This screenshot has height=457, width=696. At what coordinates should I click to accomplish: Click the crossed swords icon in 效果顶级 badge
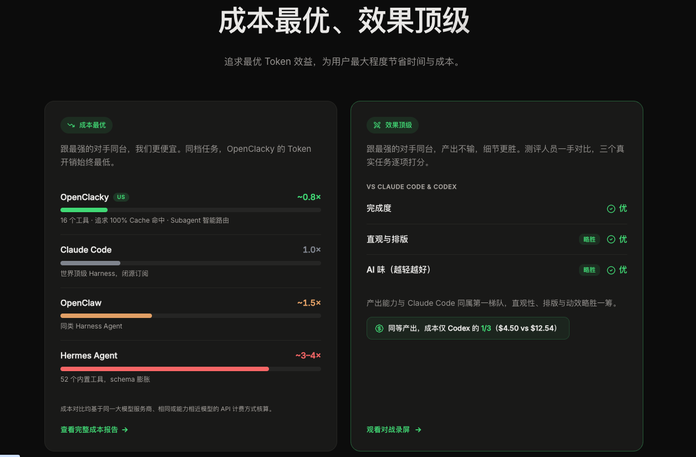coord(377,125)
